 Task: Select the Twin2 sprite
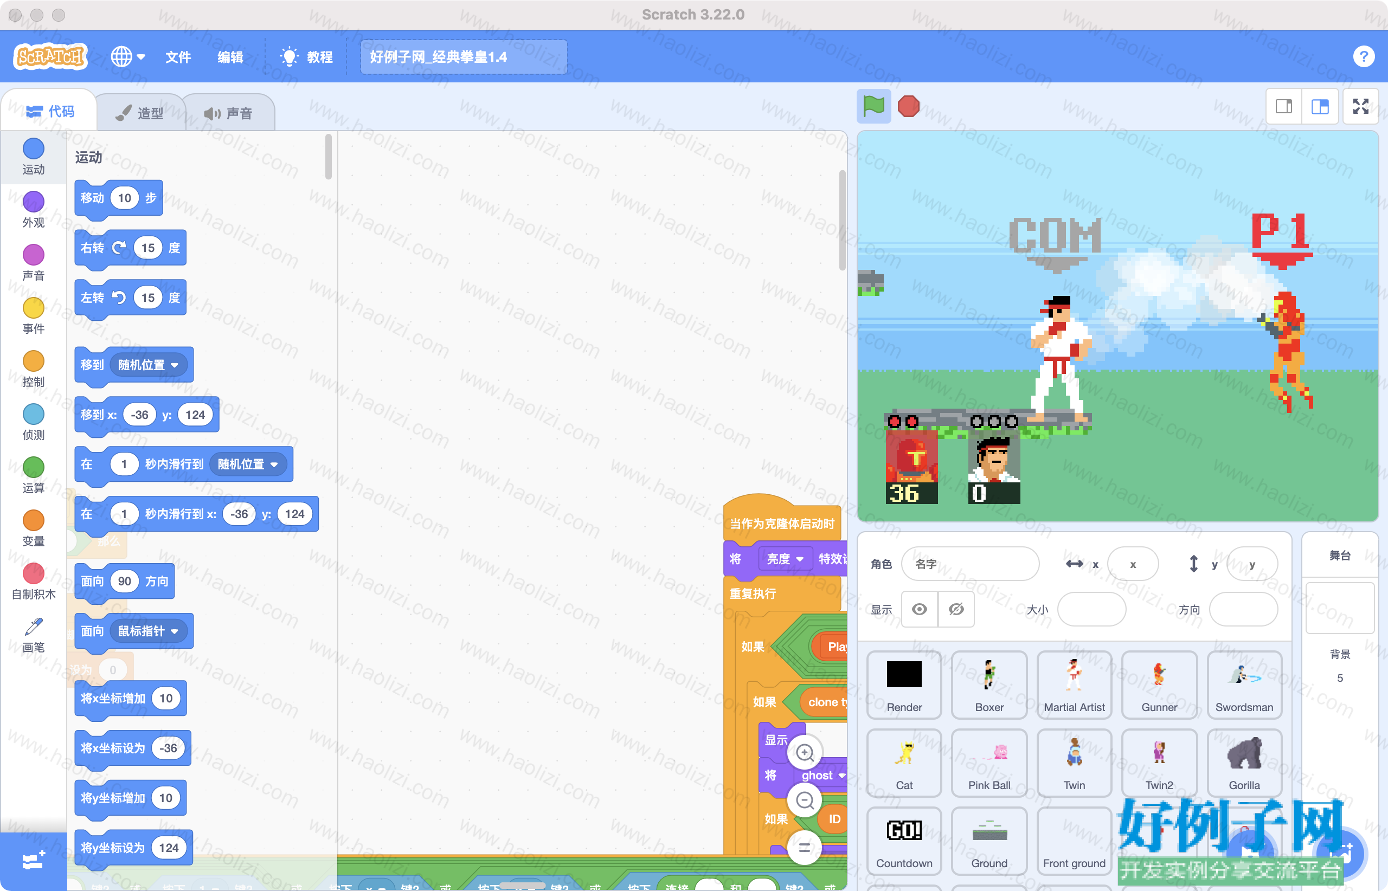pyautogui.click(x=1159, y=763)
